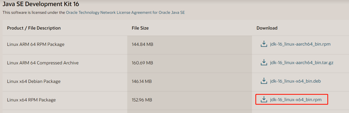Click download icon for jdk-16_linux-aarch64_bin.rpm
Screen dimensions: 349x113
point(264,44)
